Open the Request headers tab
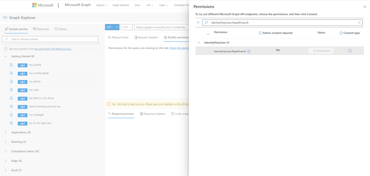The image size is (370, 176). 146,37
